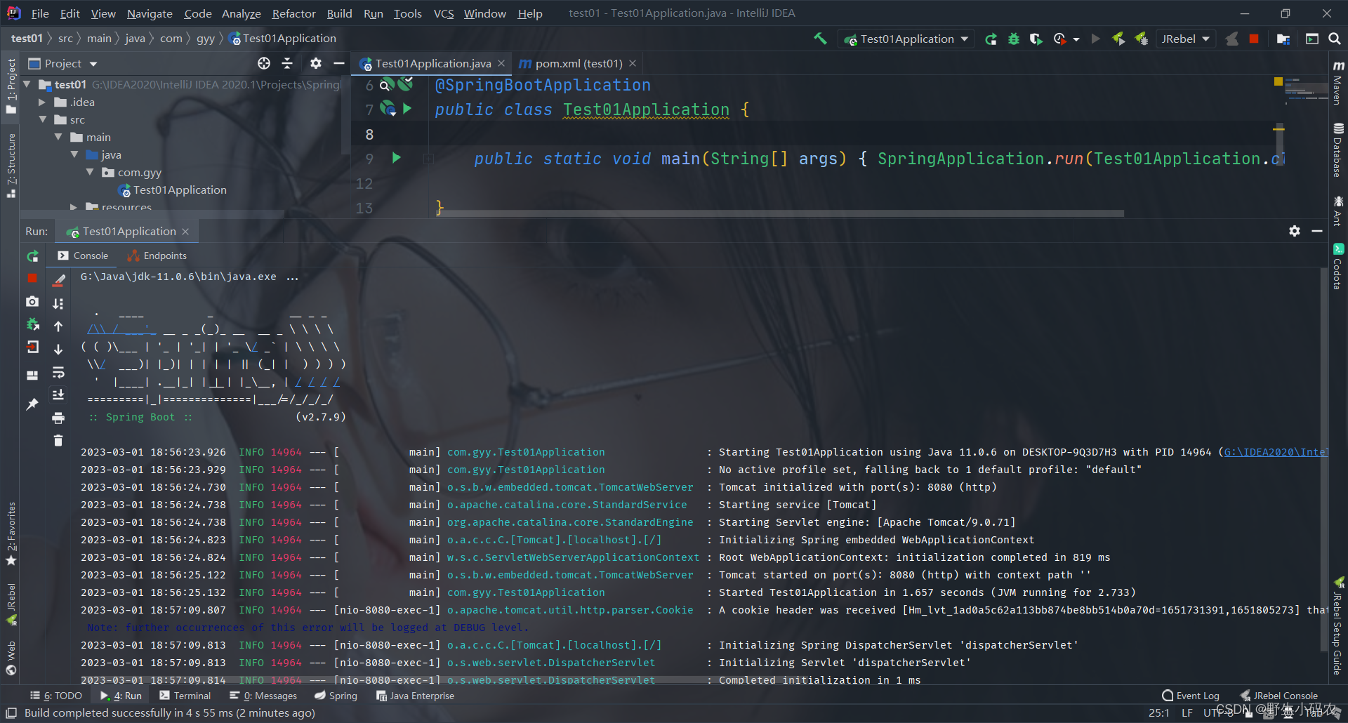Click the editor horizontal scrollbar
This screenshot has height=723, width=1348.
tap(781, 213)
